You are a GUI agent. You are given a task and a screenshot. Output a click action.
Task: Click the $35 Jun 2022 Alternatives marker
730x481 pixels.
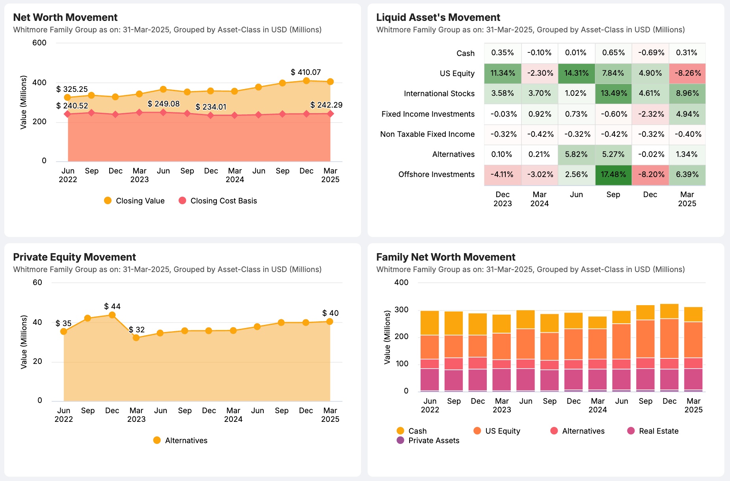coord(64,332)
